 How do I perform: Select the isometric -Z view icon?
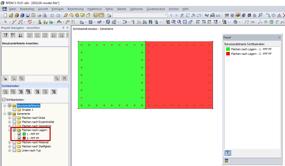[21, 35]
